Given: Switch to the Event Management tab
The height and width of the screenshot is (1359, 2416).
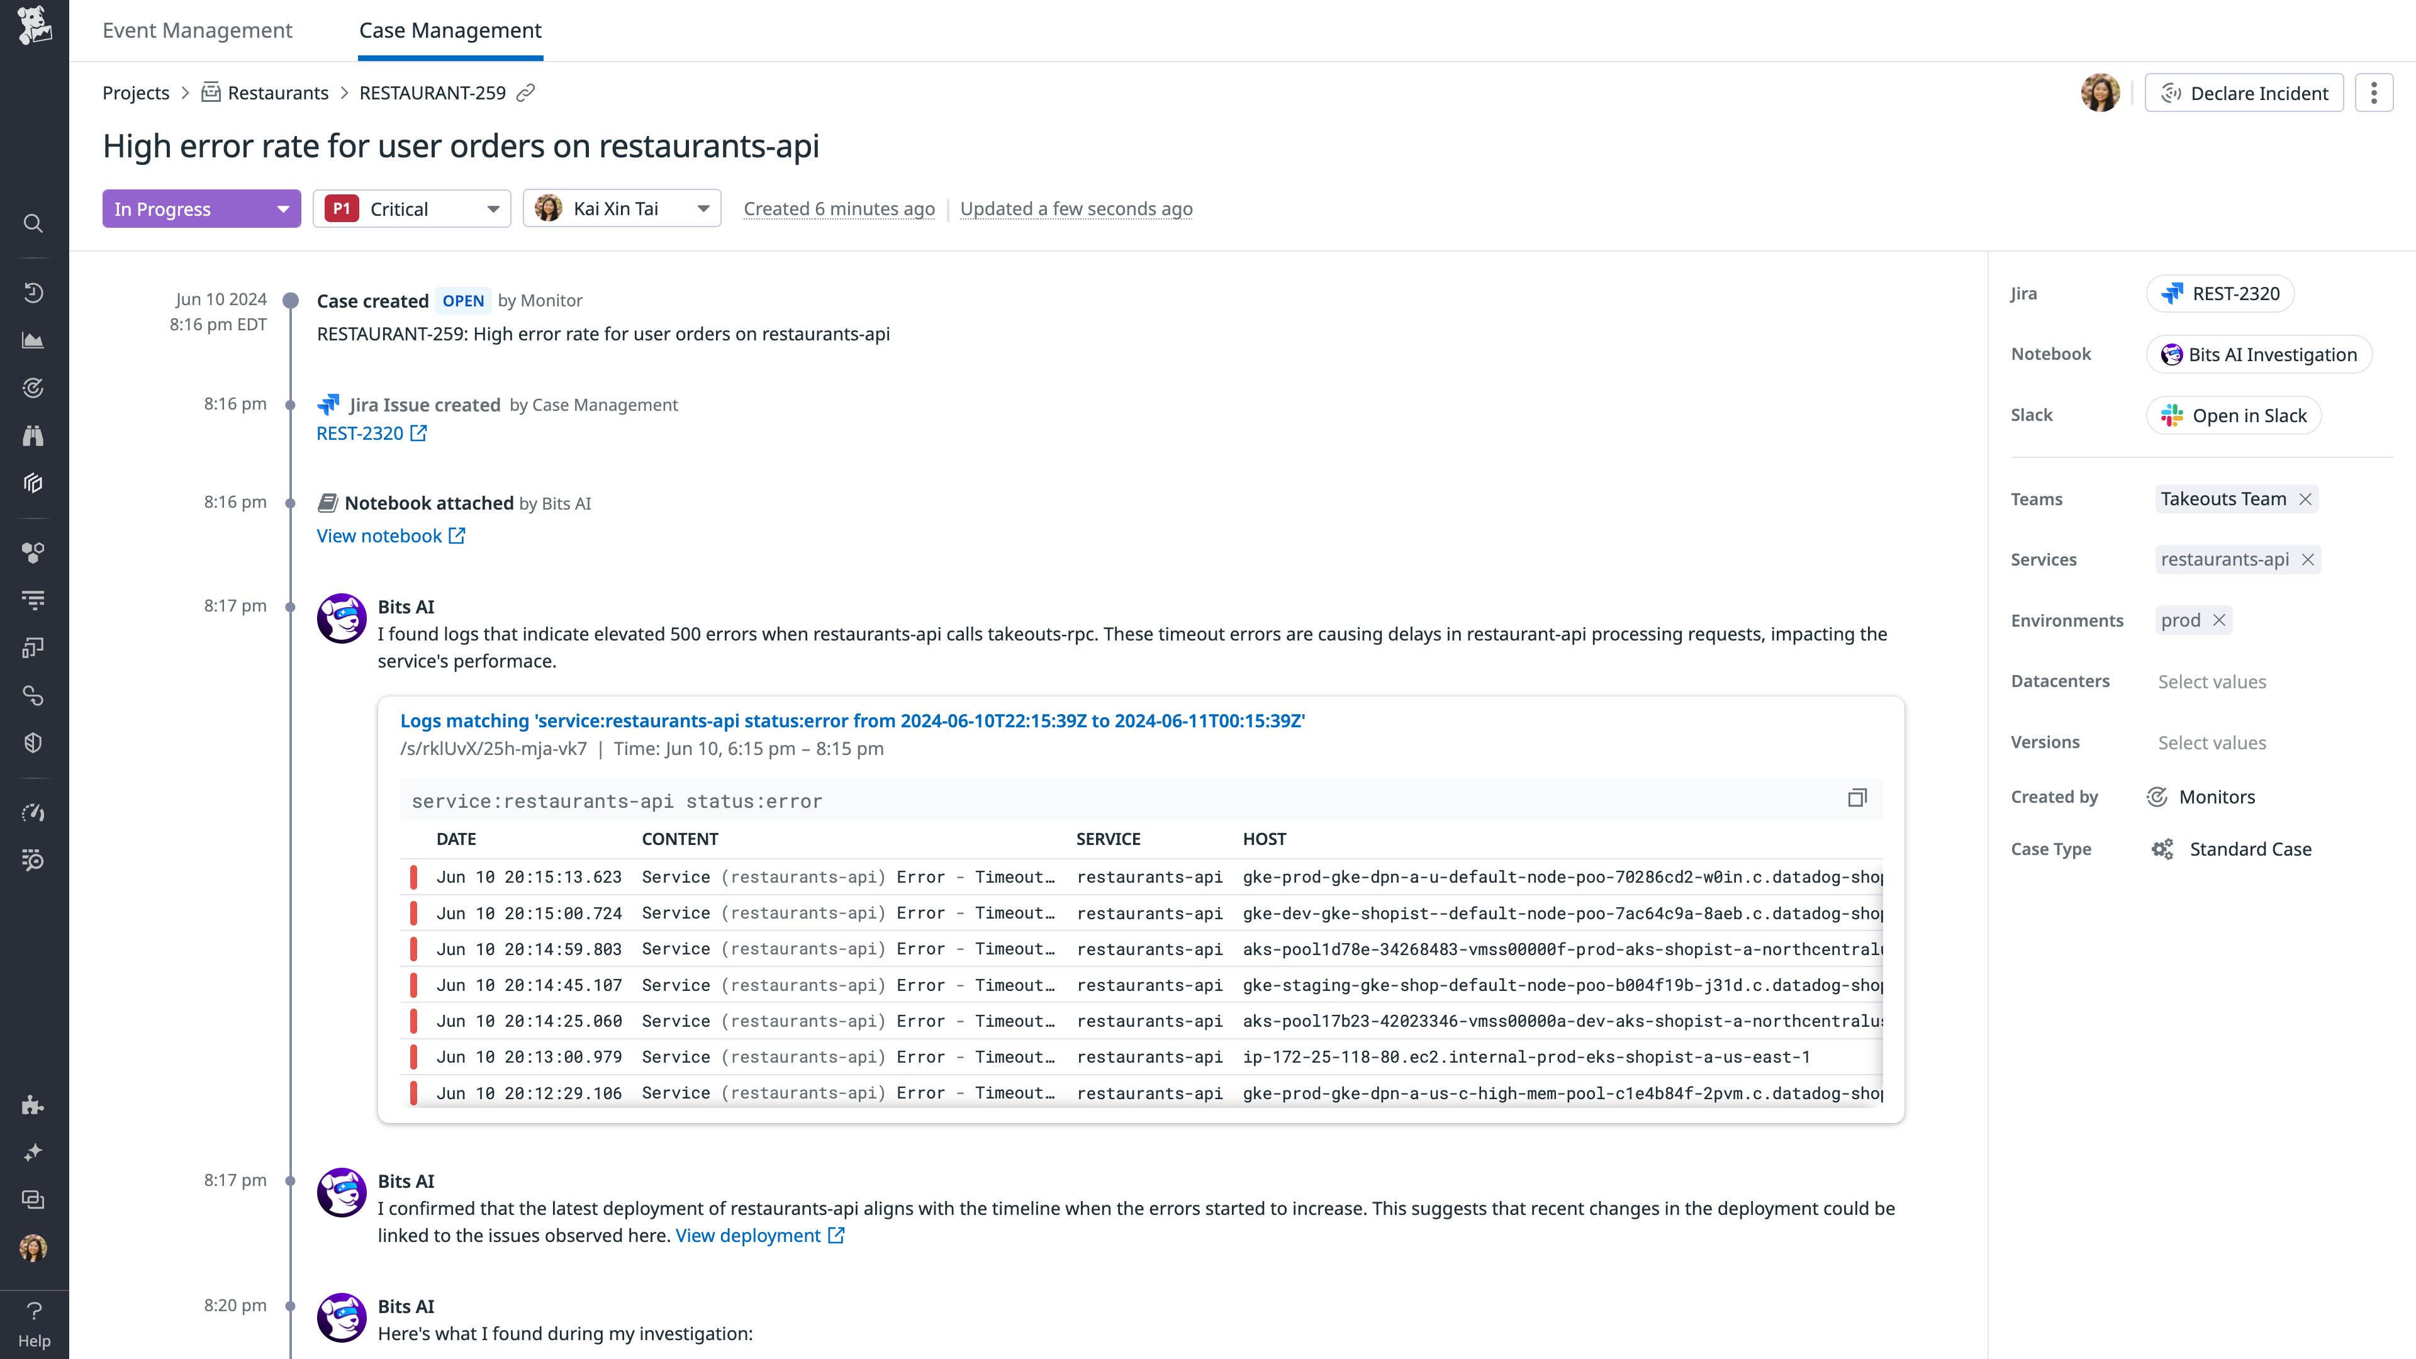Looking at the screenshot, I should click(197, 30).
